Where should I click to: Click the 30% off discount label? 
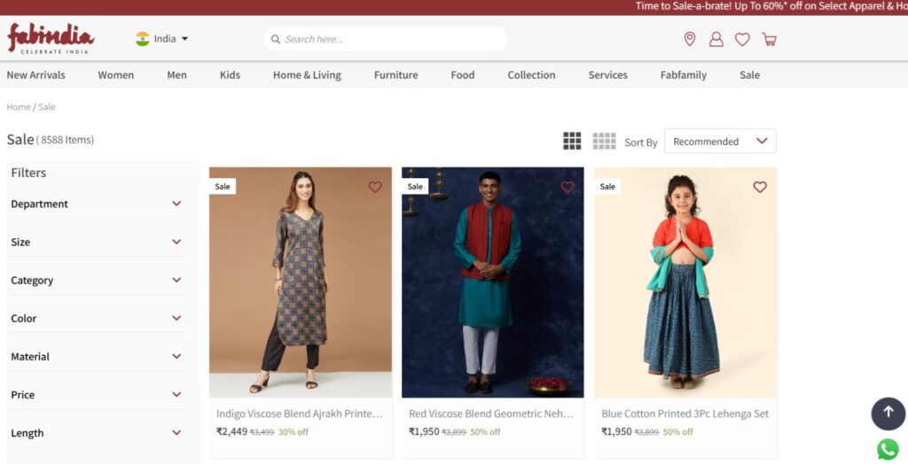tap(293, 432)
